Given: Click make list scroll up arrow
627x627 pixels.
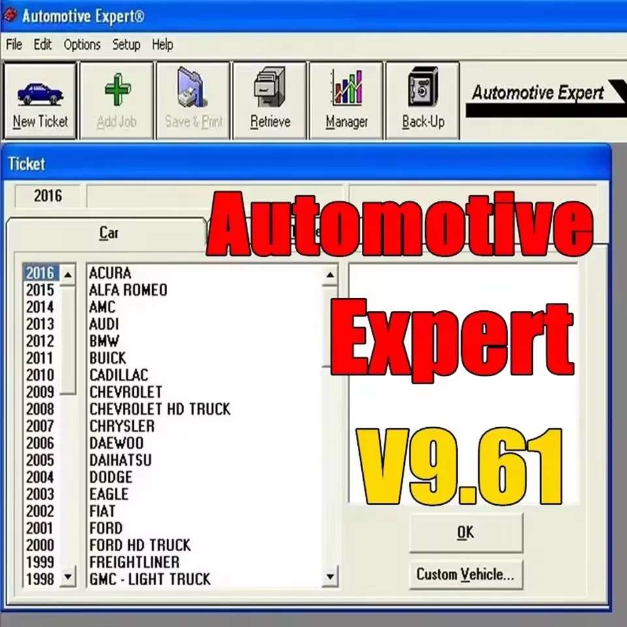Looking at the screenshot, I should pos(330,275).
